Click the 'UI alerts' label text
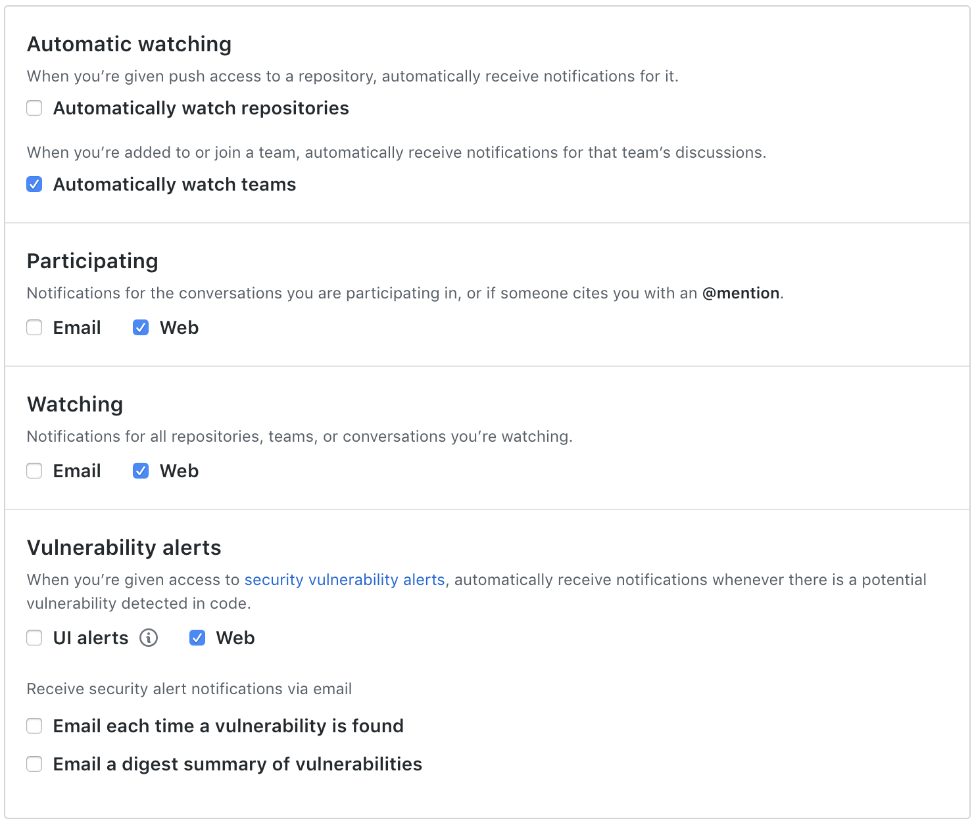972x823 pixels. click(91, 638)
